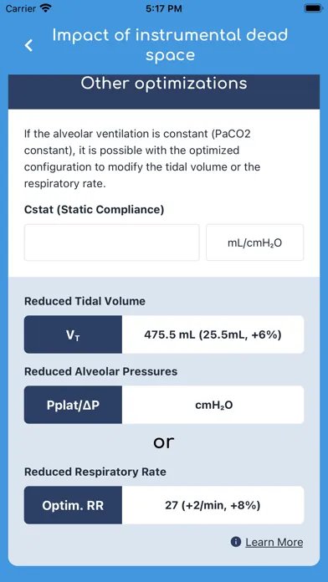328x582 pixels.
Task: Open the Learn More link
Action: point(274,542)
